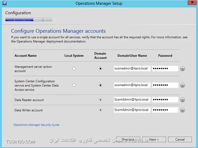Click the Configuration step title
The width and height of the screenshot is (198, 148).
pyautogui.click(x=18, y=13)
